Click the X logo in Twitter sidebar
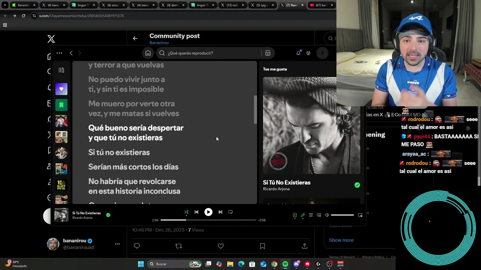The width and height of the screenshot is (481, 270). pos(51,39)
